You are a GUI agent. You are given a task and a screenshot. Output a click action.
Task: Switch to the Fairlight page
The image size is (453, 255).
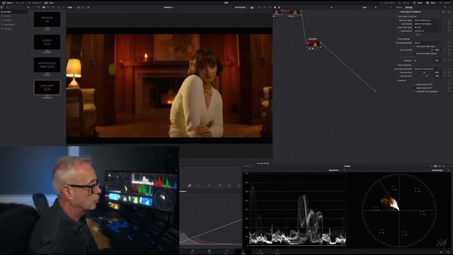[260, 251]
